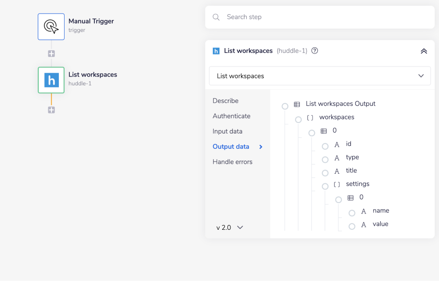Go to the Authenticate section
439x281 pixels.
(231, 116)
